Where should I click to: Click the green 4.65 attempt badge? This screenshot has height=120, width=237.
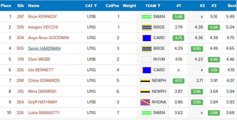[197, 49]
